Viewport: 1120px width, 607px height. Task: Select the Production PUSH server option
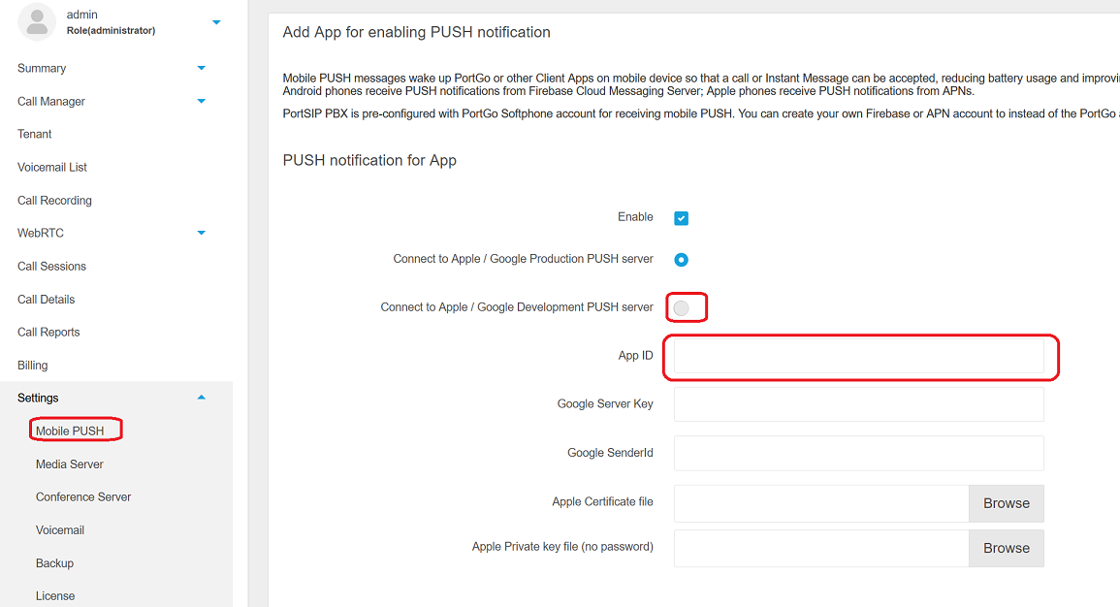[681, 259]
